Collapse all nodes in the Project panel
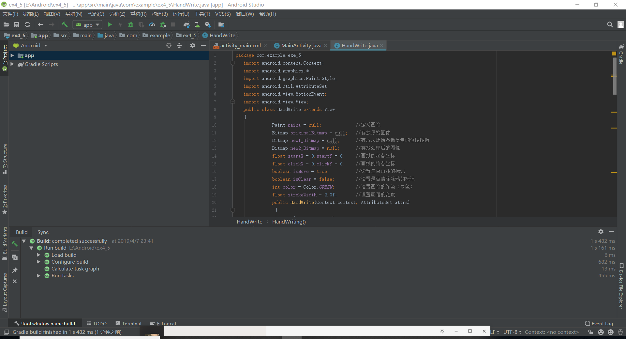 pos(179,45)
